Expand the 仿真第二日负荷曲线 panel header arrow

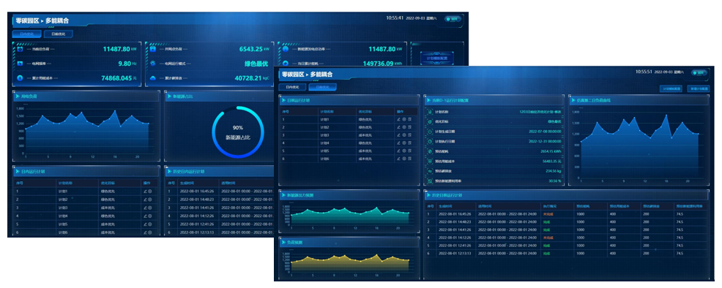coord(573,101)
